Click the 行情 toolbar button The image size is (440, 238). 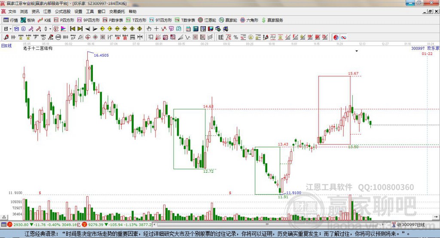(11, 20)
